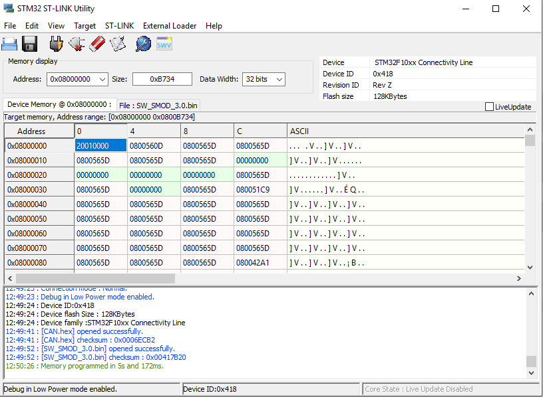The height and width of the screenshot is (397, 543).
Task: Enable the LiveUpdate checkbox
Action: click(489, 107)
